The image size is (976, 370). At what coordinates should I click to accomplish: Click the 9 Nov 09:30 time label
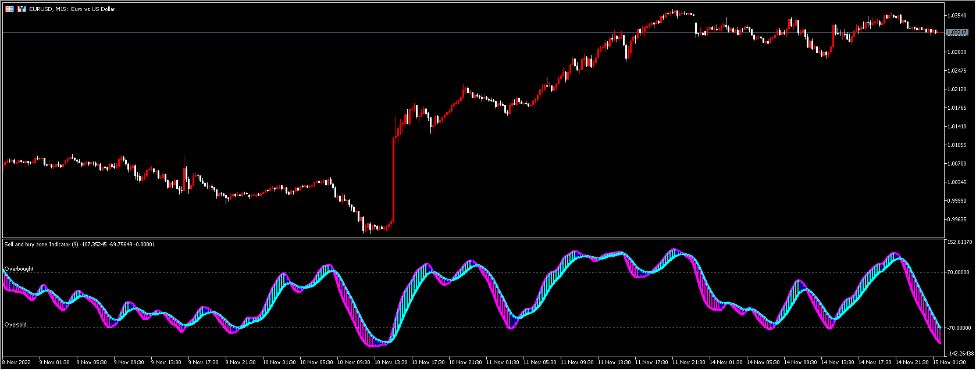(x=129, y=362)
